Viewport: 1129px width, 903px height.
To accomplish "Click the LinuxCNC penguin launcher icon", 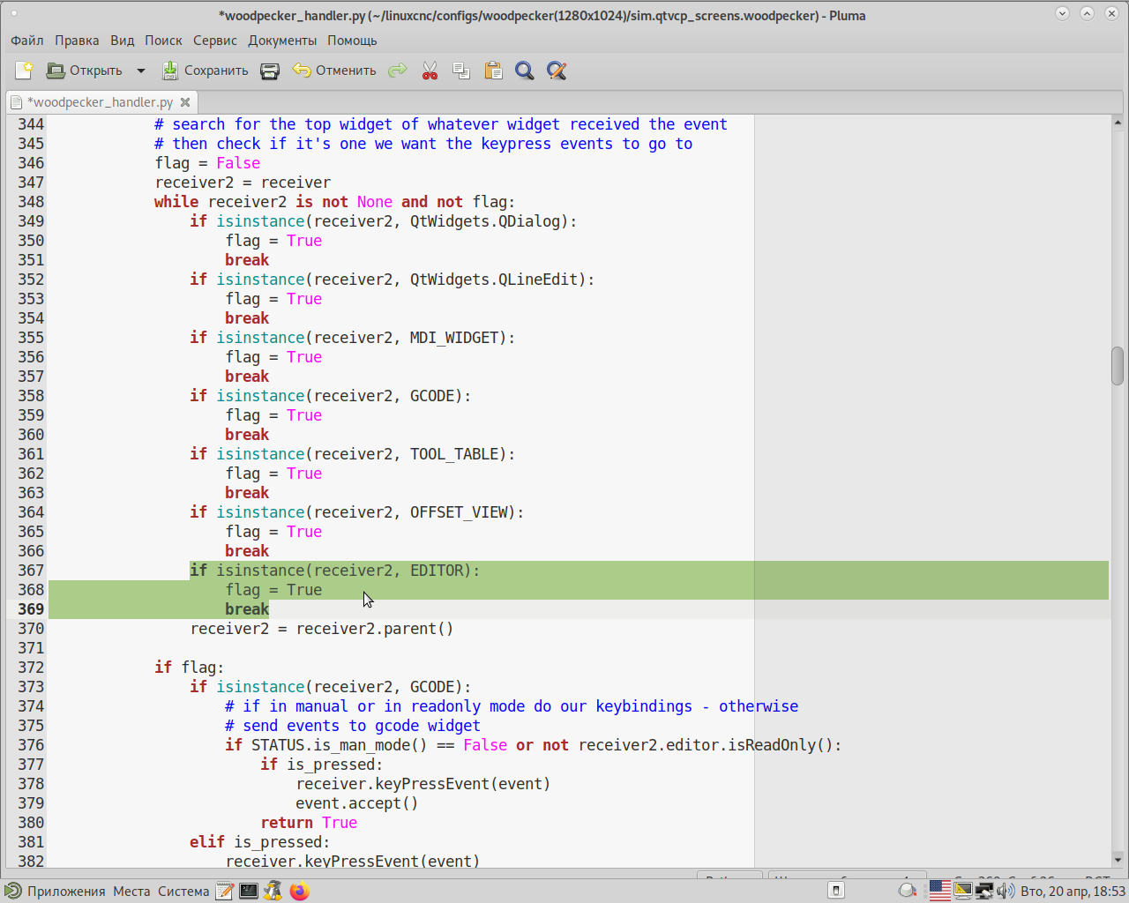I will pos(273,892).
